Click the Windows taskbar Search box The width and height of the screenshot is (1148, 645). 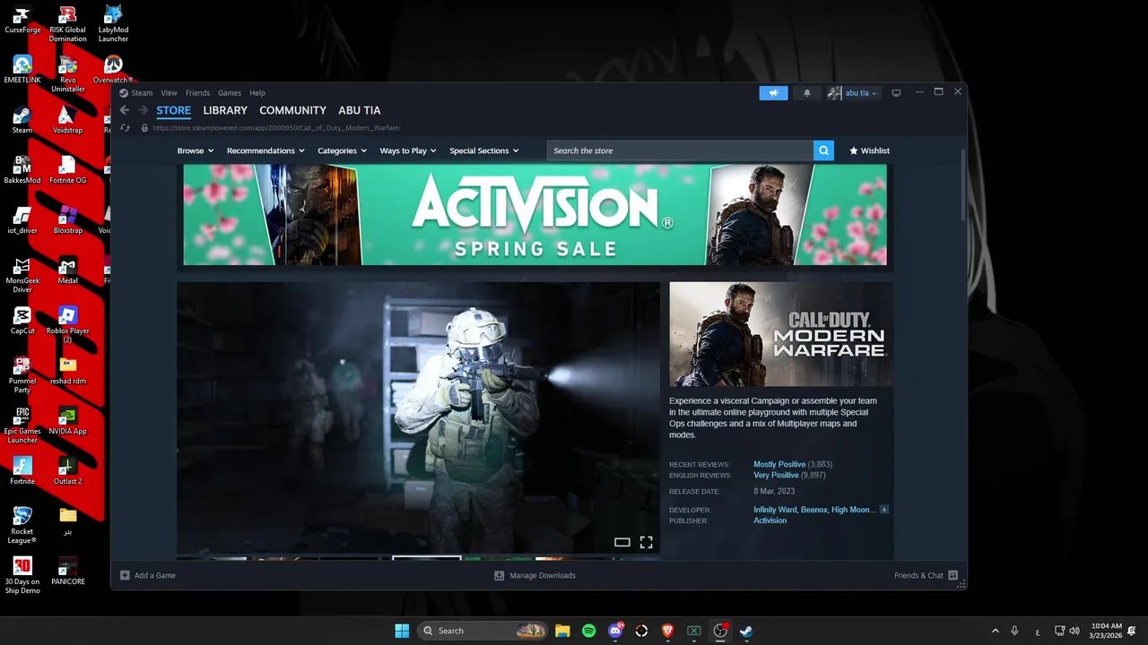click(483, 631)
